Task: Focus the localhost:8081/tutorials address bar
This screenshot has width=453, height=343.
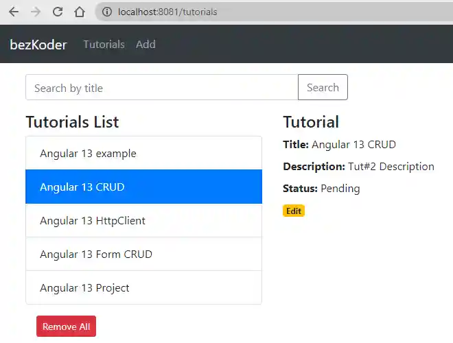Action: click(275, 12)
